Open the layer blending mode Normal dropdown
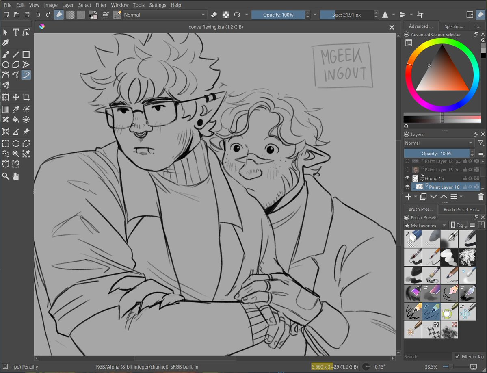The height and width of the screenshot is (373, 487). (x=439, y=143)
